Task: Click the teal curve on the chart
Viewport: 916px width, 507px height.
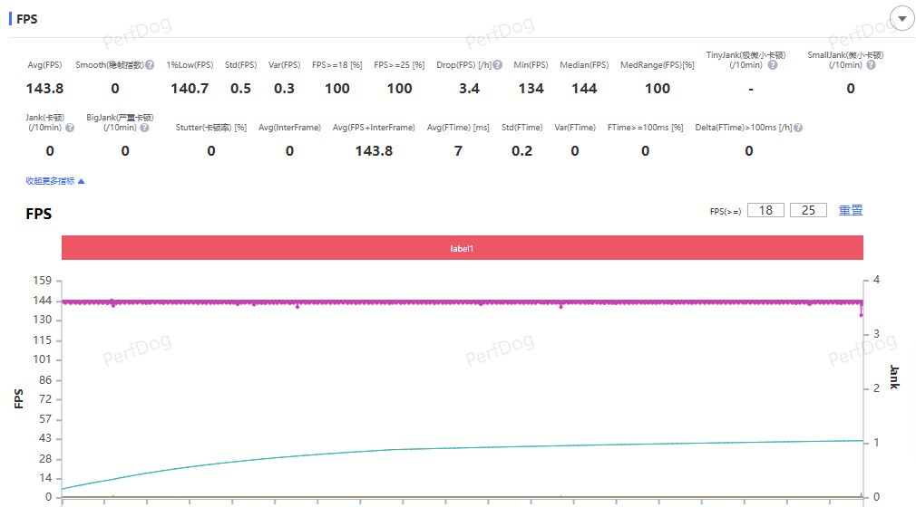Action: tap(453, 448)
